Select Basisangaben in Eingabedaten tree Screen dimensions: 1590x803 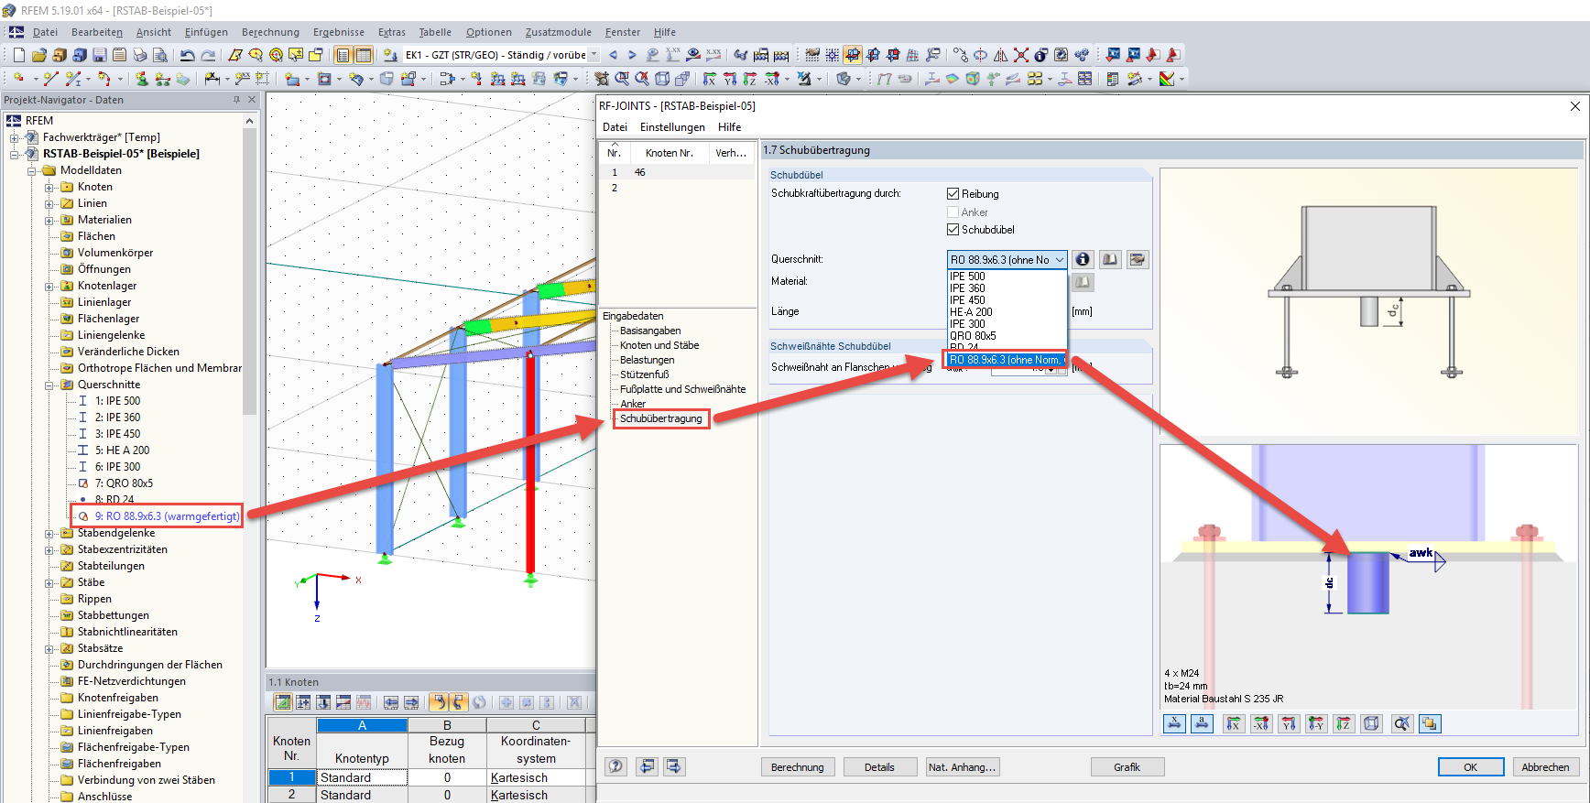(650, 331)
